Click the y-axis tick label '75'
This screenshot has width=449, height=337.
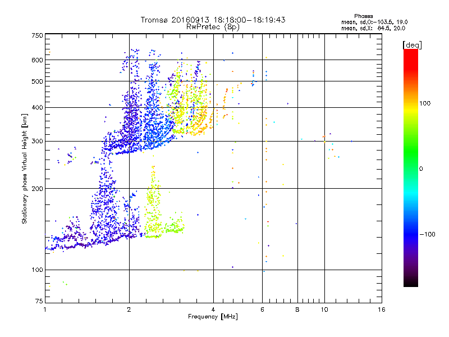tap(39, 301)
